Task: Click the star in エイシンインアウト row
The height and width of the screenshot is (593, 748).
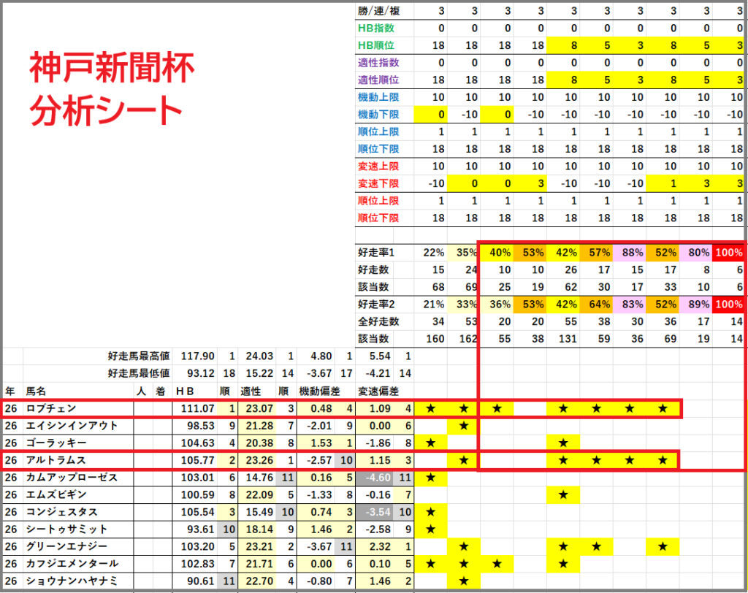Action: pyautogui.click(x=463, y=426)
